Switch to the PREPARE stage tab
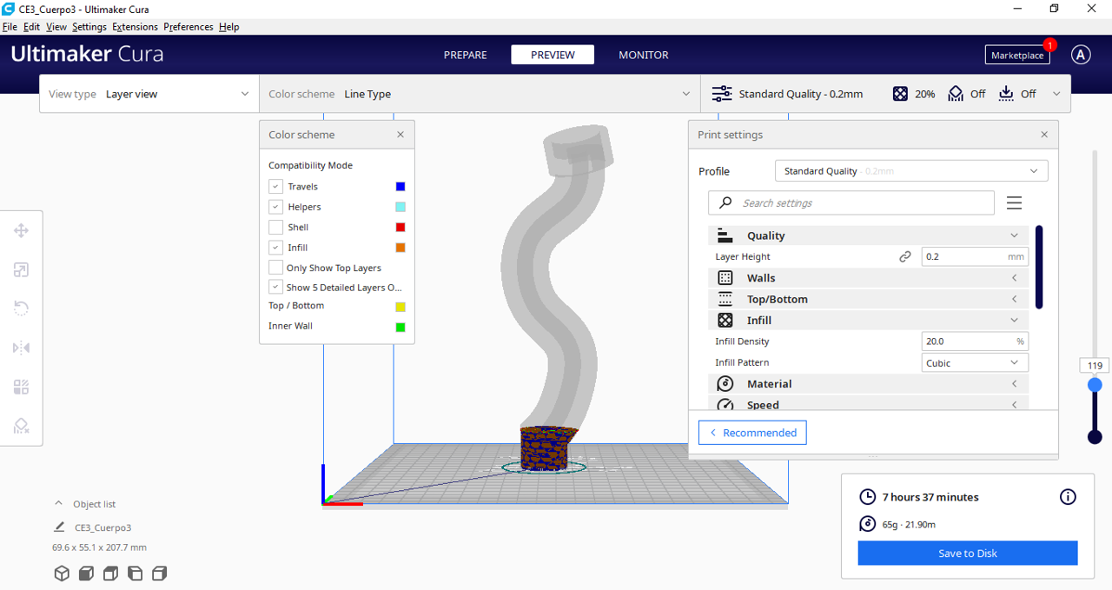Screen dimensions: 1112x590 [x=466, y=55]
